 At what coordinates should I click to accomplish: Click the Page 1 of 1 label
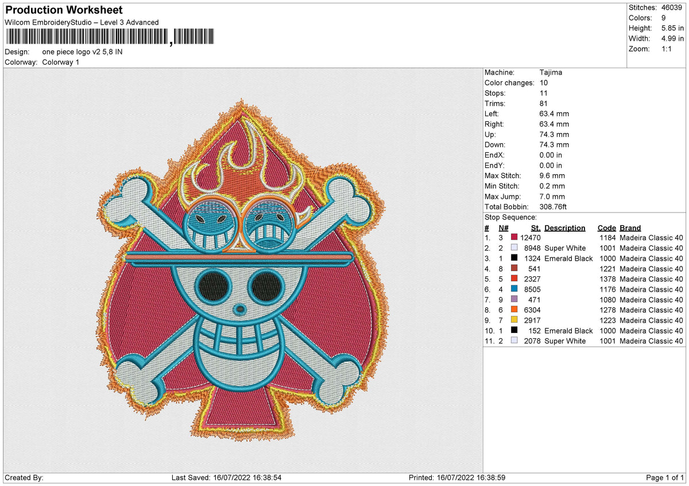point(666,477)
